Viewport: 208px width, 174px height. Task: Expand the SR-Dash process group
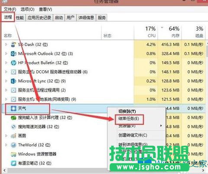(6, 44)
